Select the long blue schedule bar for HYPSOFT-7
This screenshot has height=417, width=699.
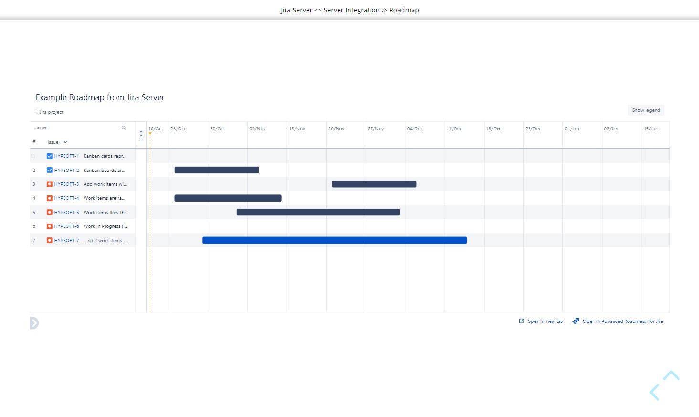click(334, 240)
